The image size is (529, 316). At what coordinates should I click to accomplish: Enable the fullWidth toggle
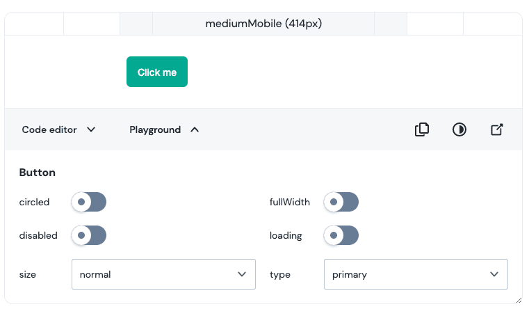tap(341, 202)
